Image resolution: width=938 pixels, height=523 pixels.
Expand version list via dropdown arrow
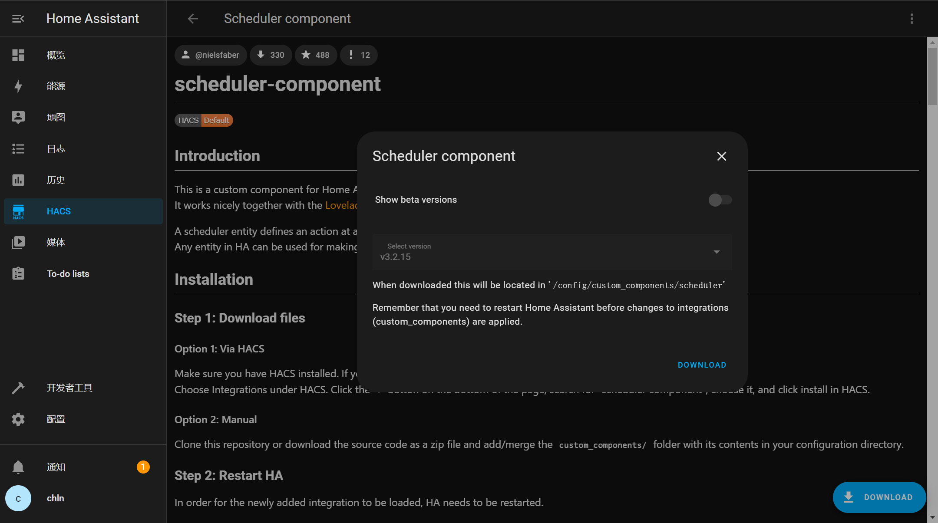(717, 252)
